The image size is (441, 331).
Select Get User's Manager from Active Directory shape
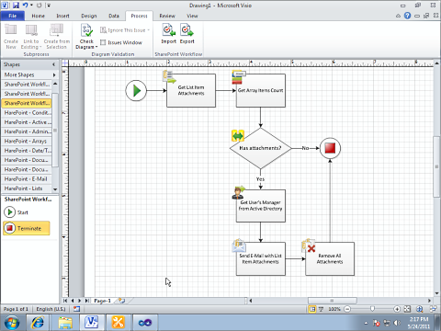click(261, 206)
